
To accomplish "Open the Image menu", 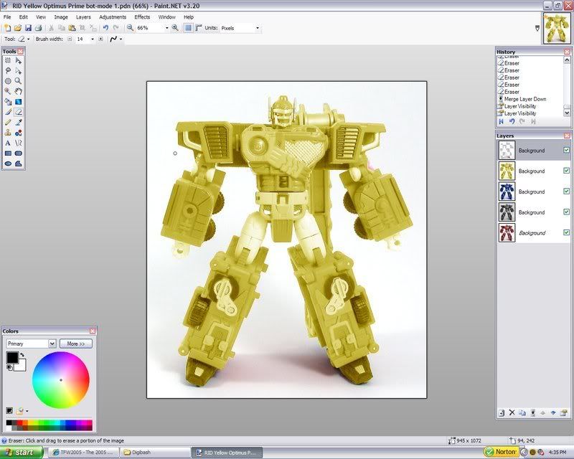I will coord(61,16).
